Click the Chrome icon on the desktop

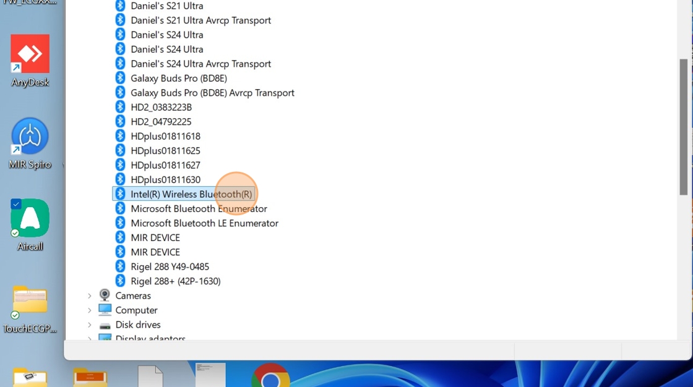pos(270,375)
